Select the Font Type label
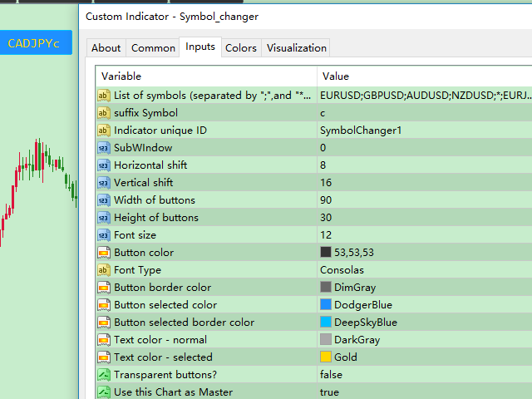Viewport: 532px width, 399px height. coord(137,270)
